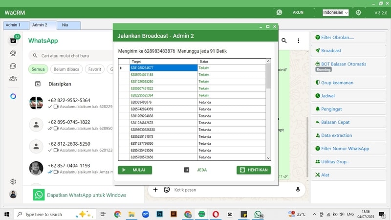
Task: Select target cell 628983483876
Action: tap(164, 102)
